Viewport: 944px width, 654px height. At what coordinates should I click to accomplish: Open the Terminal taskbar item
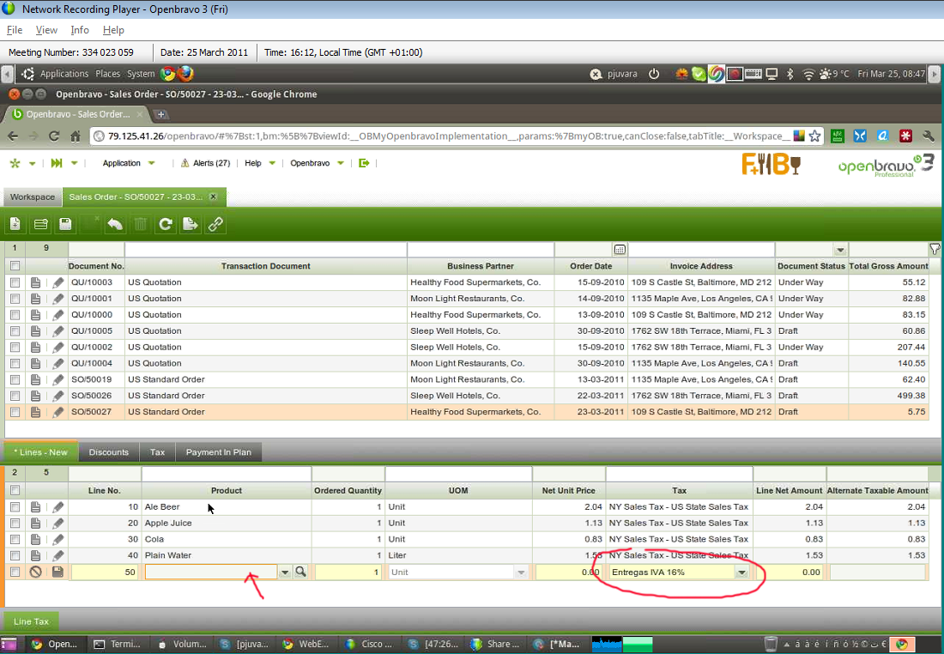[118, 644]
